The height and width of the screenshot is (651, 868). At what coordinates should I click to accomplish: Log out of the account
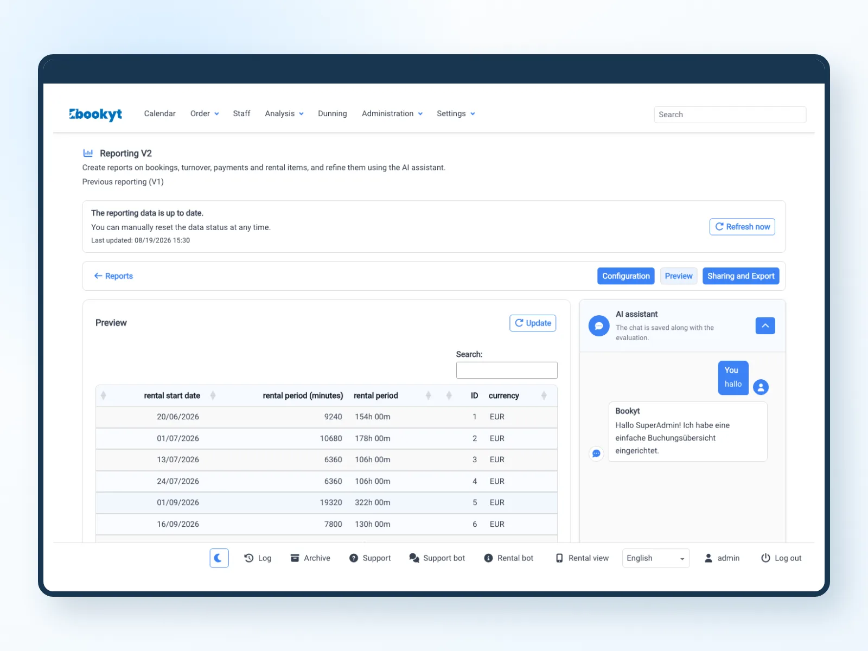coord(781,558)
